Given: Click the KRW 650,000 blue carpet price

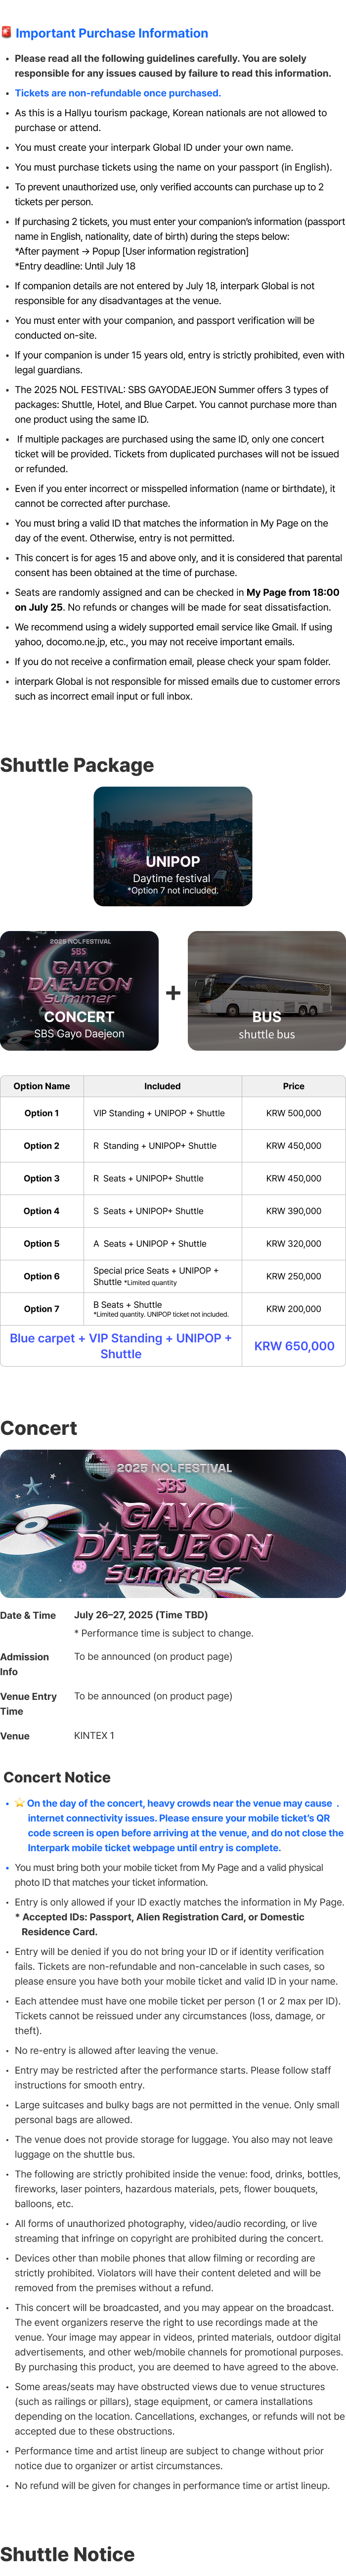Looking at the screenshot, I should tap(294, 1346).
